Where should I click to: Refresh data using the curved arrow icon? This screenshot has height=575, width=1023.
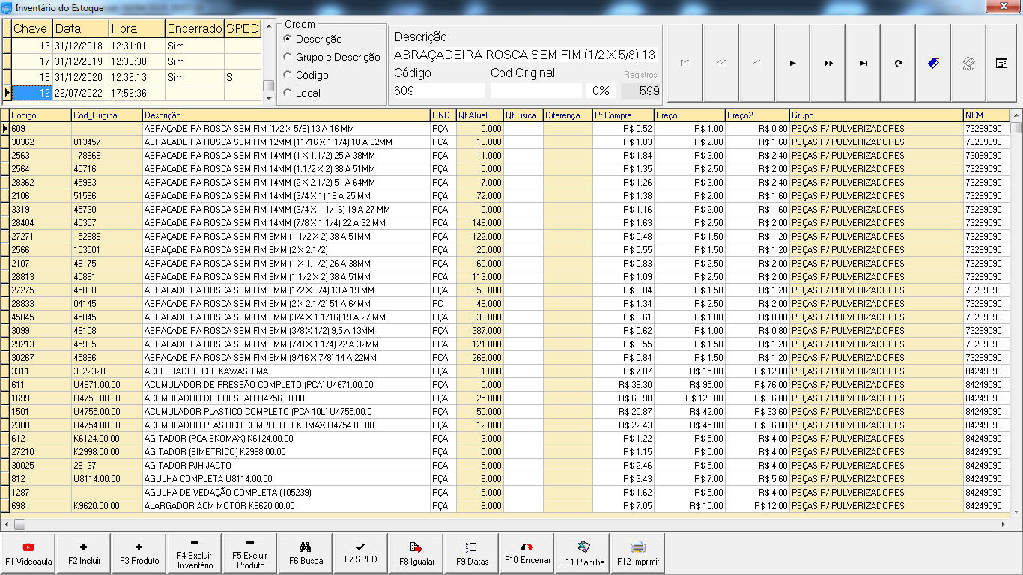point(898,64)
